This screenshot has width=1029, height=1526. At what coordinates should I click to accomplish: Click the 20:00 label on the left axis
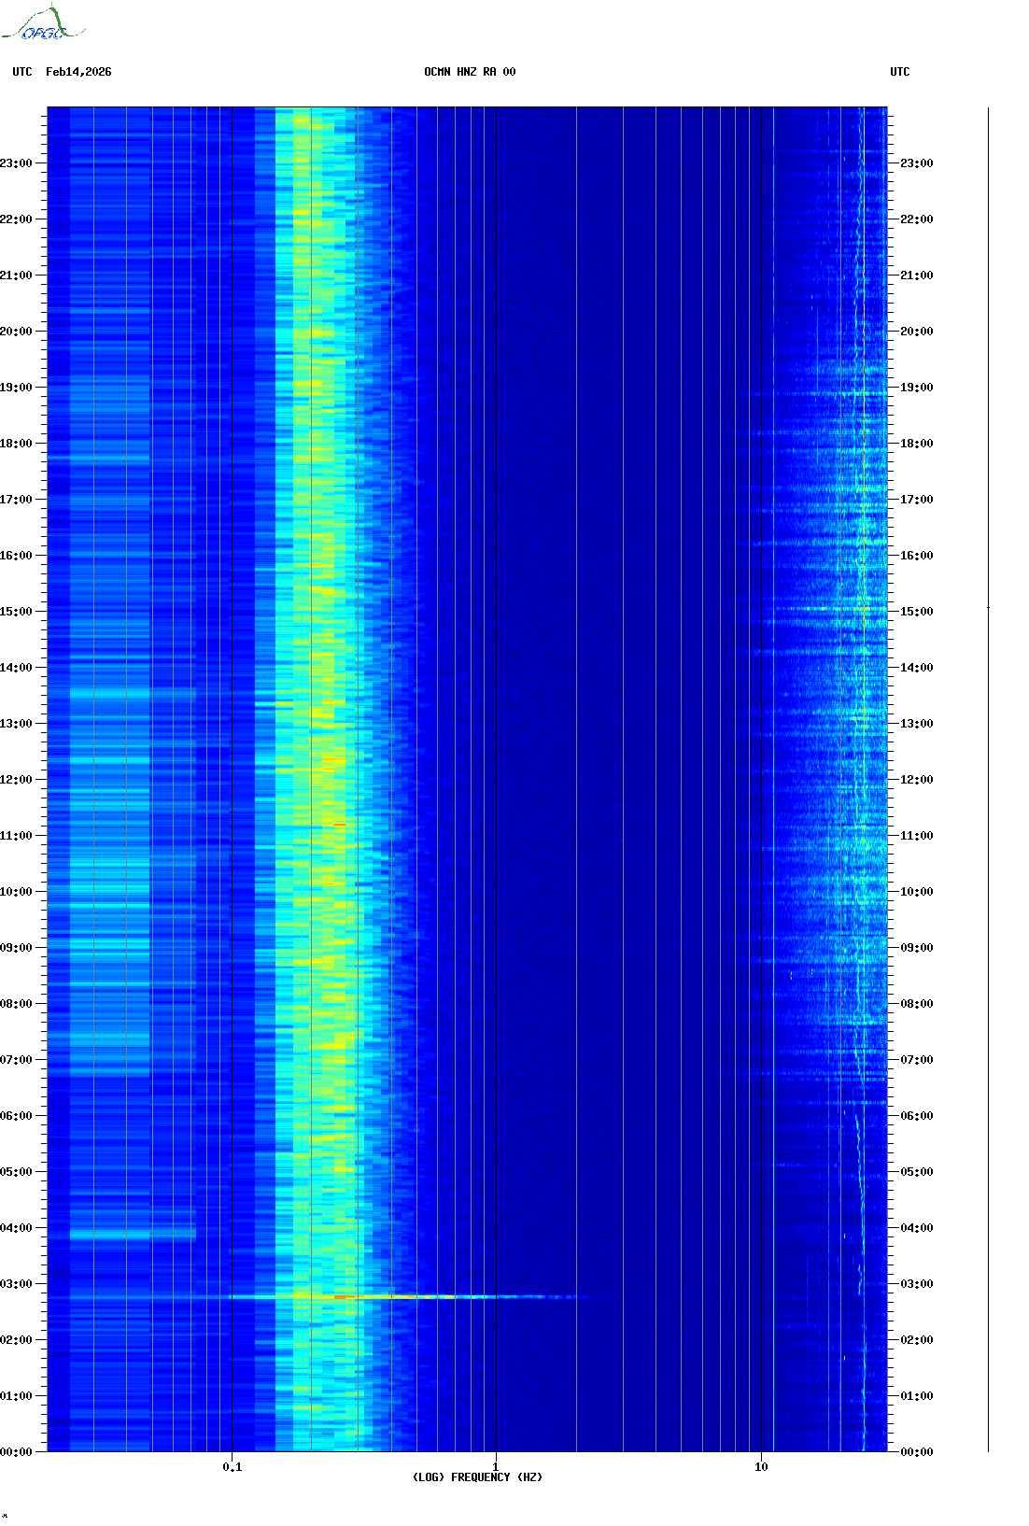[16, 332]
